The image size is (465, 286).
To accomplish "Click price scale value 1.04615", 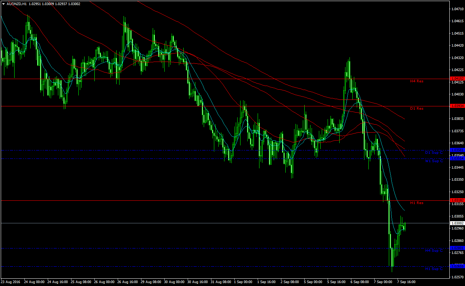I will click(457, 21).
